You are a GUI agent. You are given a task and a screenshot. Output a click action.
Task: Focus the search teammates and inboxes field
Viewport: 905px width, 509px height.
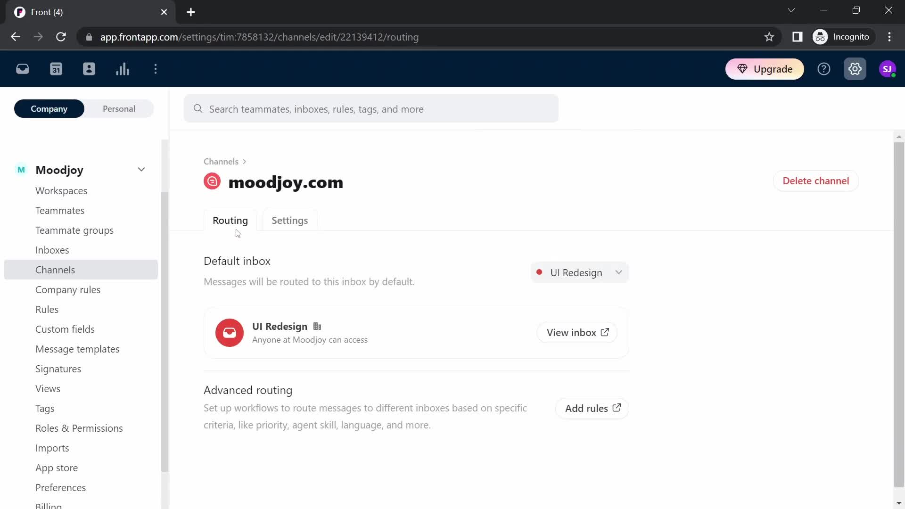tap(371, 109)
